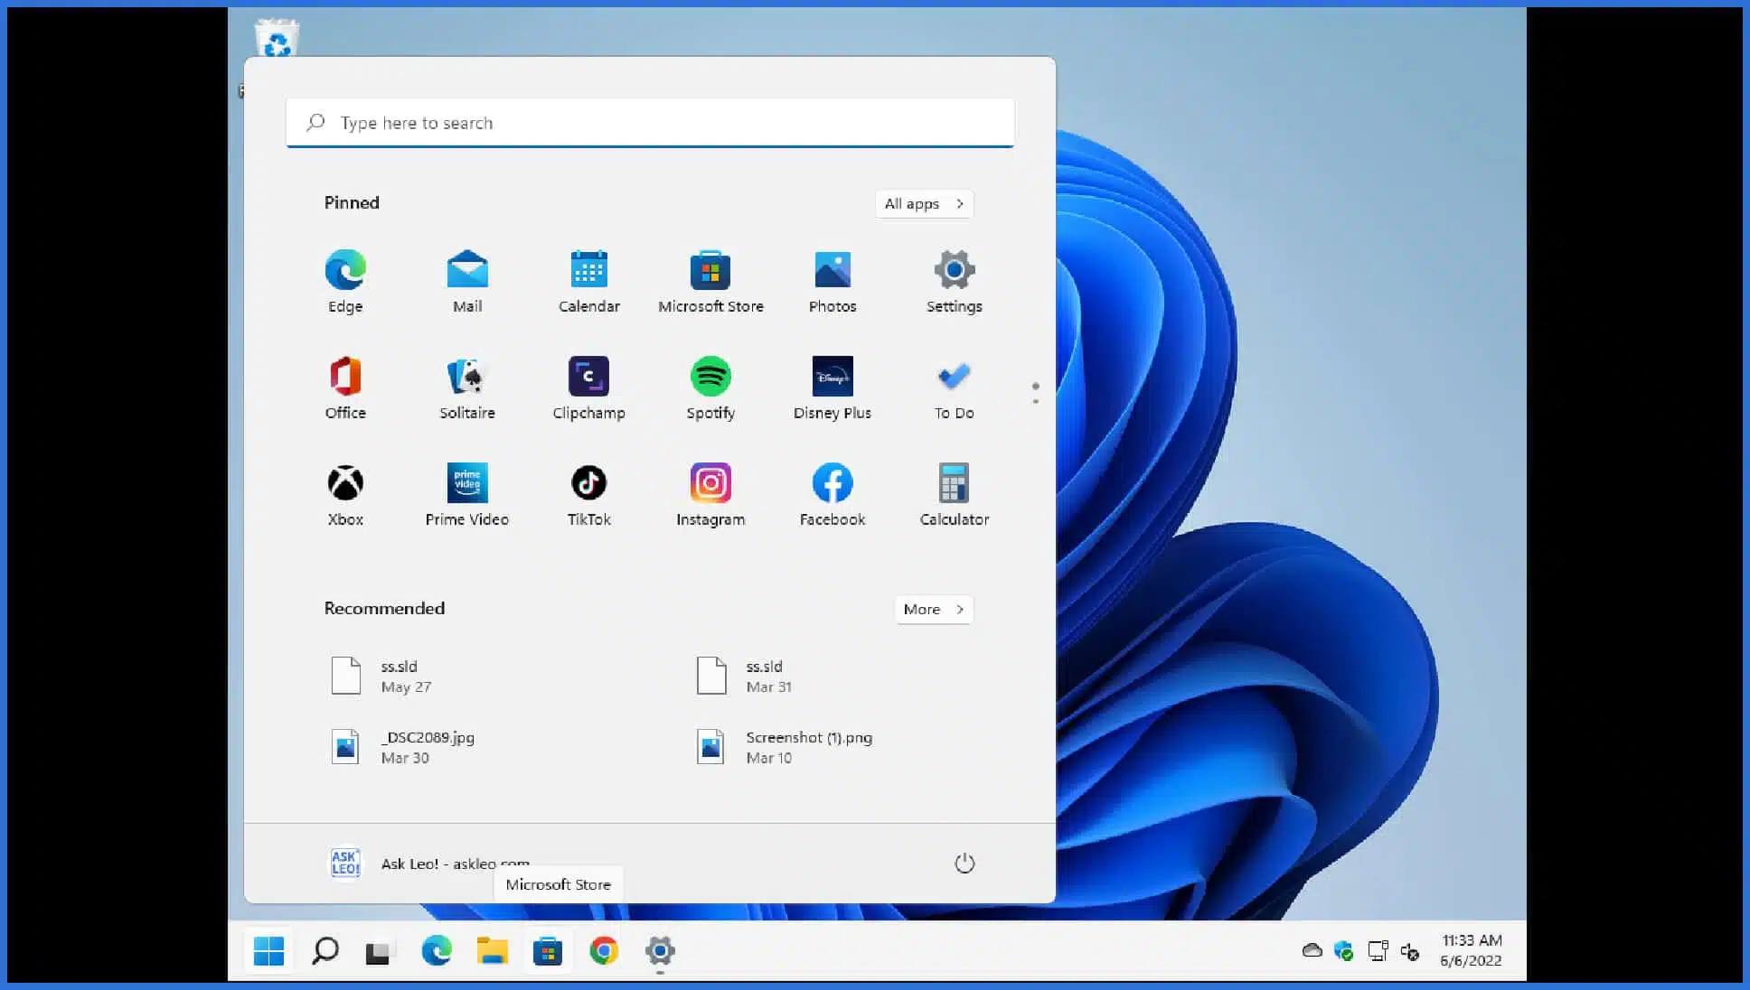Expand the All apps list

924,203
